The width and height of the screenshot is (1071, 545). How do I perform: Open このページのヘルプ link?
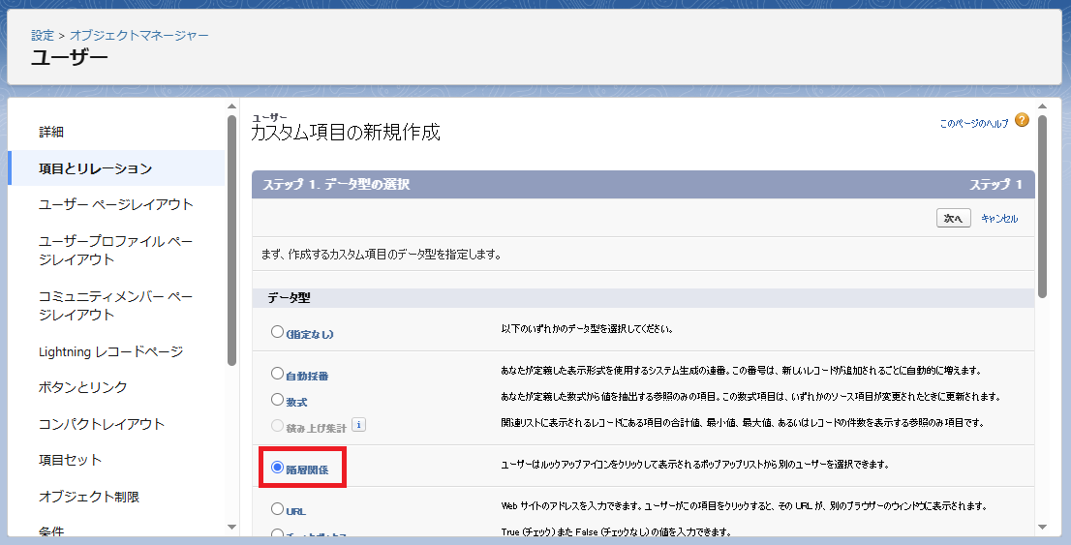(x=973, y=124)
